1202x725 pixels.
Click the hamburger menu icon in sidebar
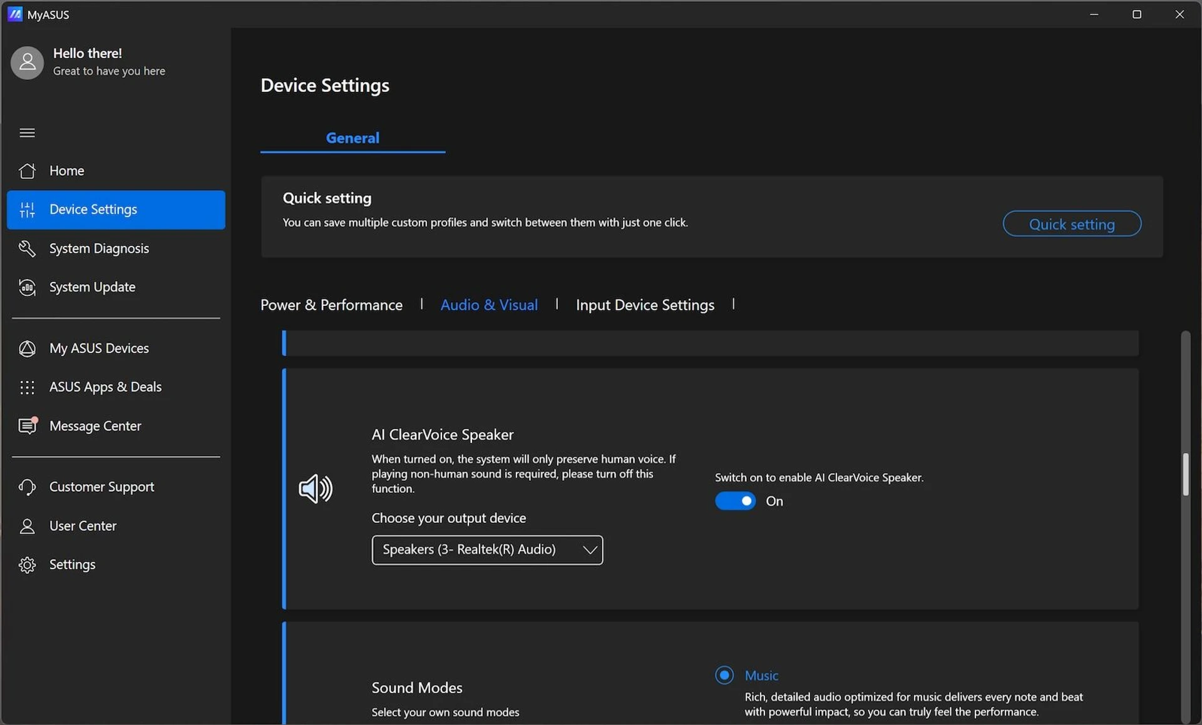tap(27, 133)
